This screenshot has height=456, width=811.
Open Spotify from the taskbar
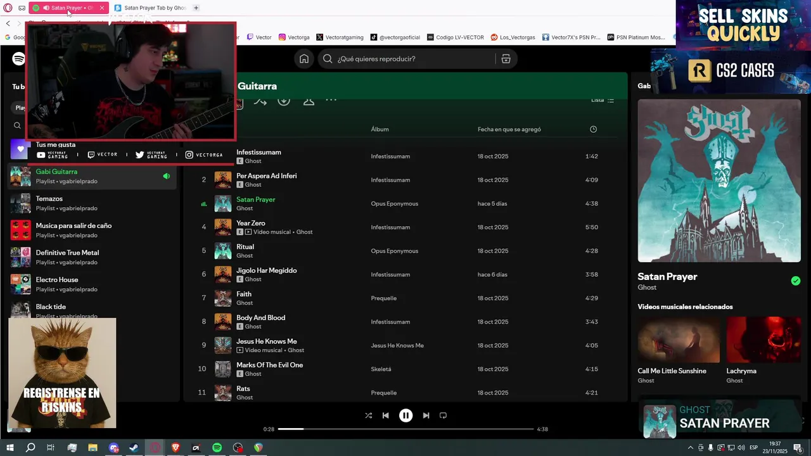[x=217, y=448]
